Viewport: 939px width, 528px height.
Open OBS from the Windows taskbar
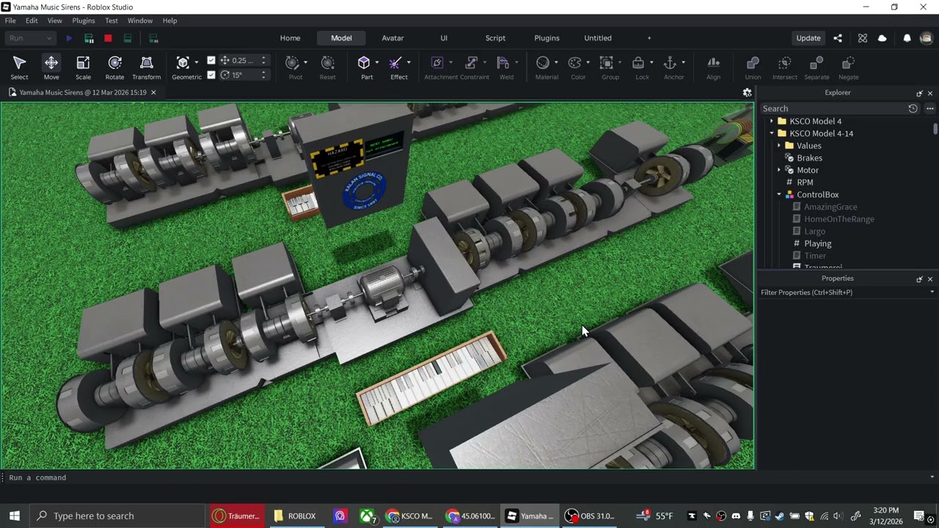tap(589, 516)
